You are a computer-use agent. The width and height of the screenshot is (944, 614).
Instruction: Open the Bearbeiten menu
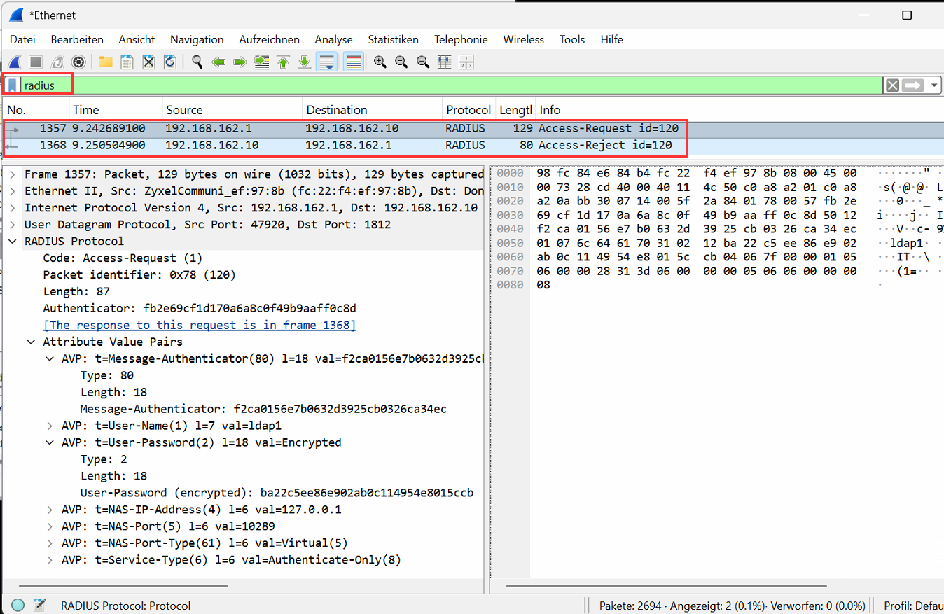(77, 39)
